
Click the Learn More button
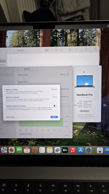[11, 117]
